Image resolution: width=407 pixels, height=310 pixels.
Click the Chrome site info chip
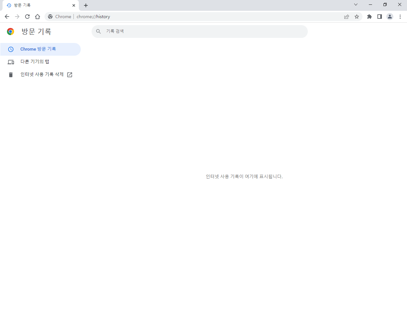(60, 17)
